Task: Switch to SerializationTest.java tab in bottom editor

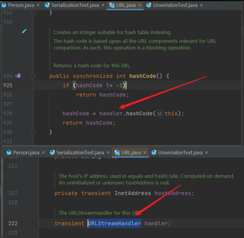Action: tap(80, 152)
